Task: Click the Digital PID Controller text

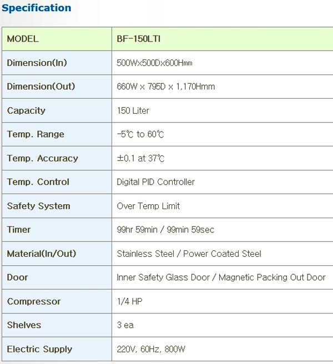Action: tap(156, 182)
